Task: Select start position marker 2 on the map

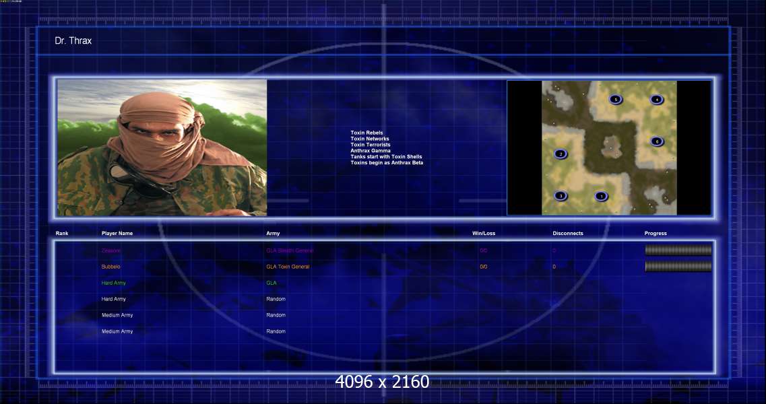Action: [x=561, y=154]
